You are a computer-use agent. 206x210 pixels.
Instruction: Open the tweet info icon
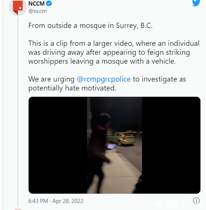196,201
